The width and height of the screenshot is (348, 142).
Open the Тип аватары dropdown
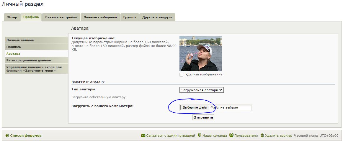[201, 90]
